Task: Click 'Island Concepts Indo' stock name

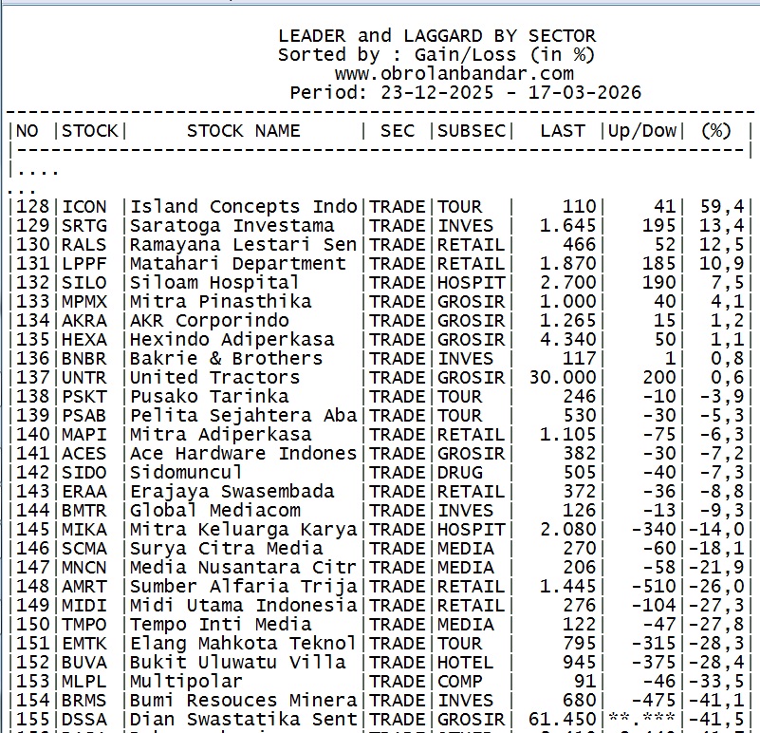Action: [243, 207]
